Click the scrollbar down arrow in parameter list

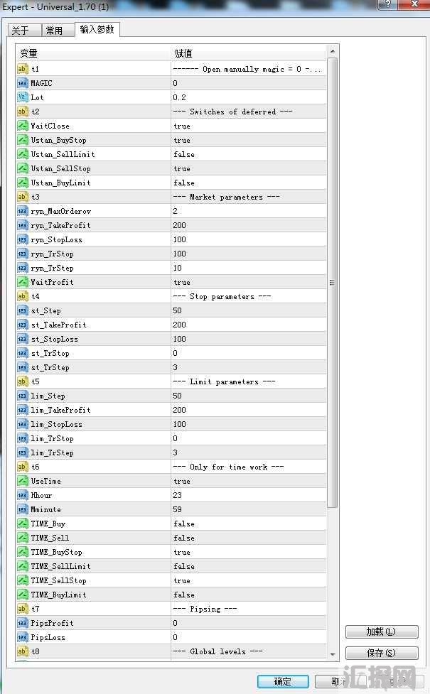(x=333, y=653)
